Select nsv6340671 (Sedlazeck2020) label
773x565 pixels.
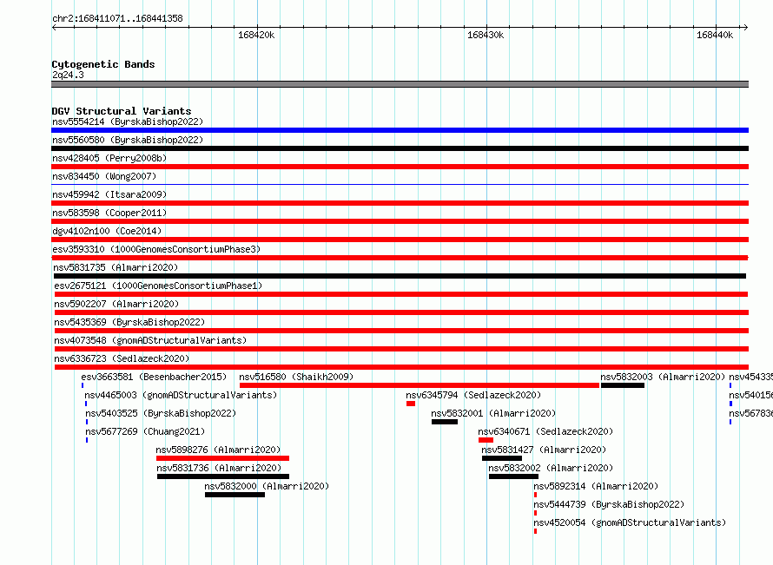[x=545, y=431]
